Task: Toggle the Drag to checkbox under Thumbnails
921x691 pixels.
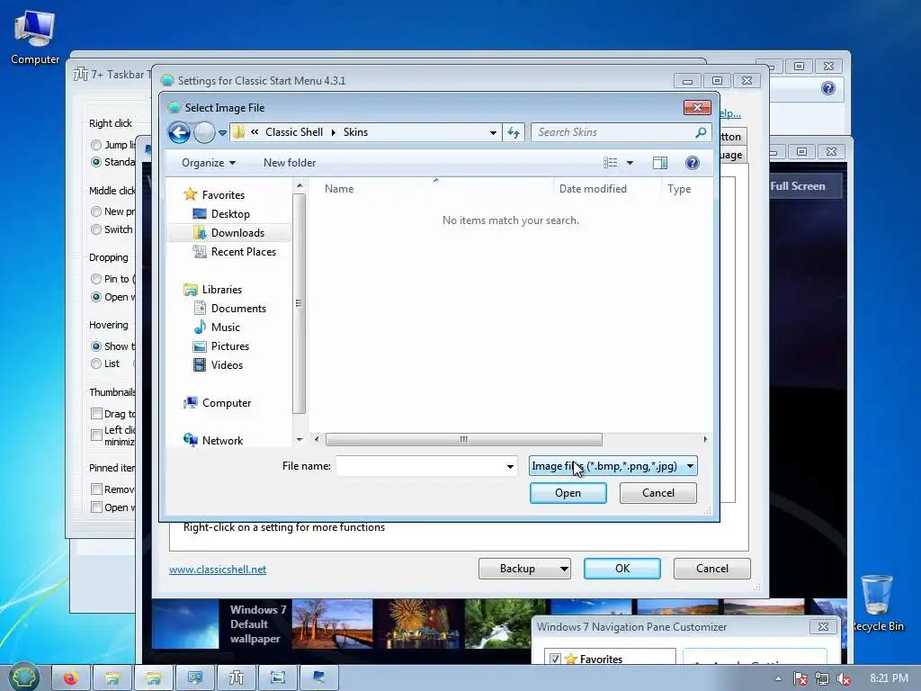Action: point(97,414)
